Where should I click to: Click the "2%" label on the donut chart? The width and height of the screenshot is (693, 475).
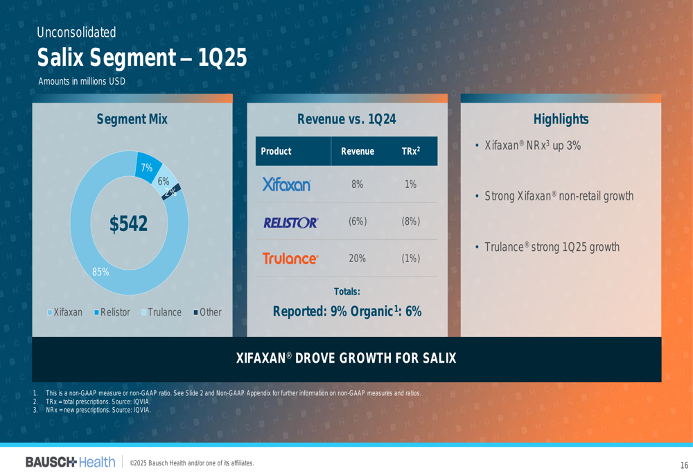pyautogui.click(x=170, y=192)
